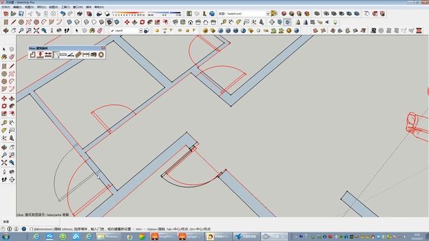Toggle the Back Edges style
Viewport: 429px width, 241px height.
click(x=77, y=22)
